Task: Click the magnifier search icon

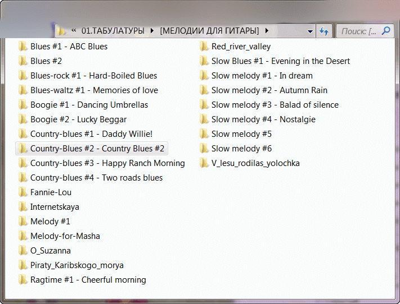Action: pos(386,31)
